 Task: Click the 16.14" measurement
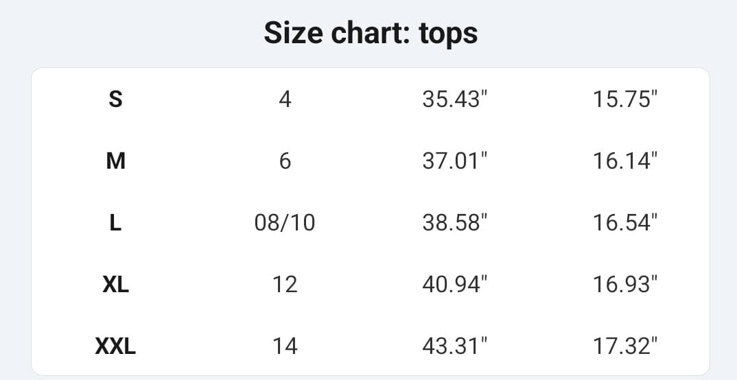point(625,161)
